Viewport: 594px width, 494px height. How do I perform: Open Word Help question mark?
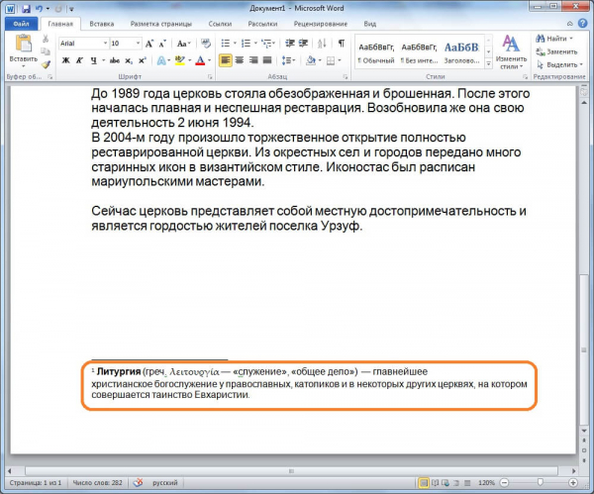click(x=583, y=24)
